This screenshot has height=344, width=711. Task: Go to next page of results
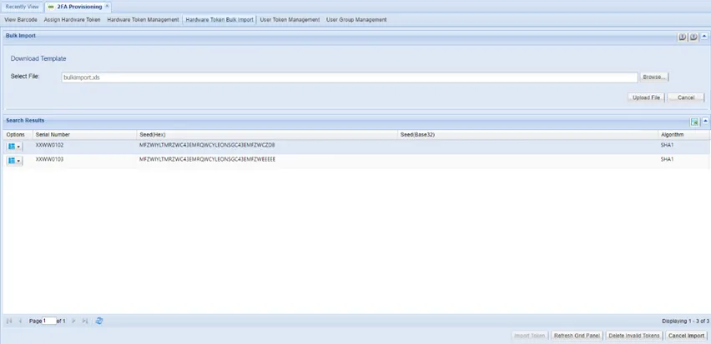pyautogui.click(x=73, y=321)
